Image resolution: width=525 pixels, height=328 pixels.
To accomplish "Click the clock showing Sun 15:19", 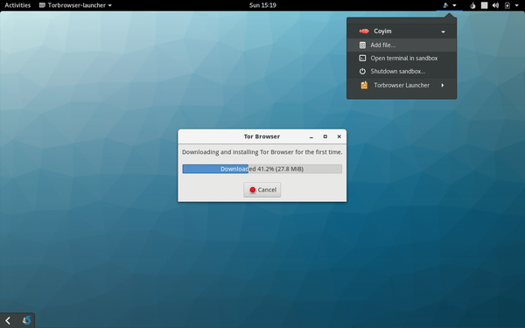I will tap(262, 5).
